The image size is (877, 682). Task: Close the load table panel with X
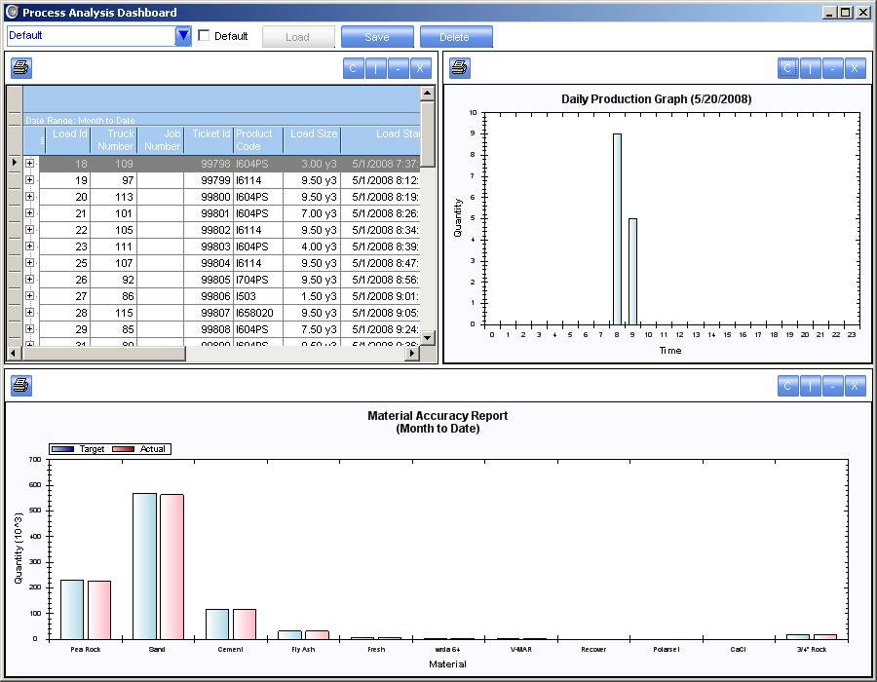420,68
